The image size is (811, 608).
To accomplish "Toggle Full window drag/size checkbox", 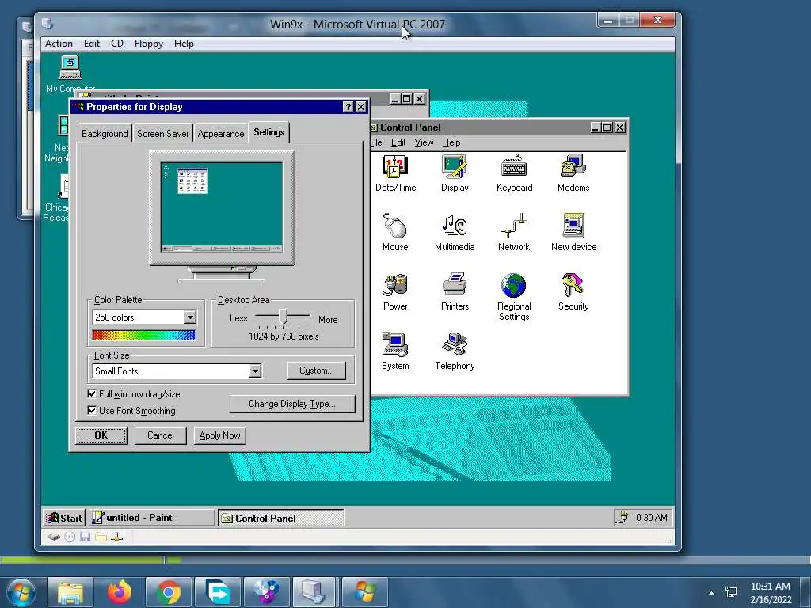I will pyautogui.click(x=92, y=394).
